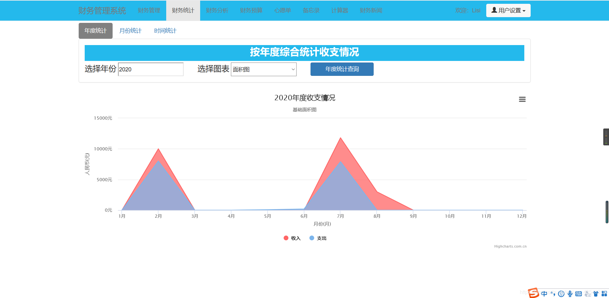Screen dimensions: 609x298
Task: Open the 财务分析 menu item
Action: [217, 10]
